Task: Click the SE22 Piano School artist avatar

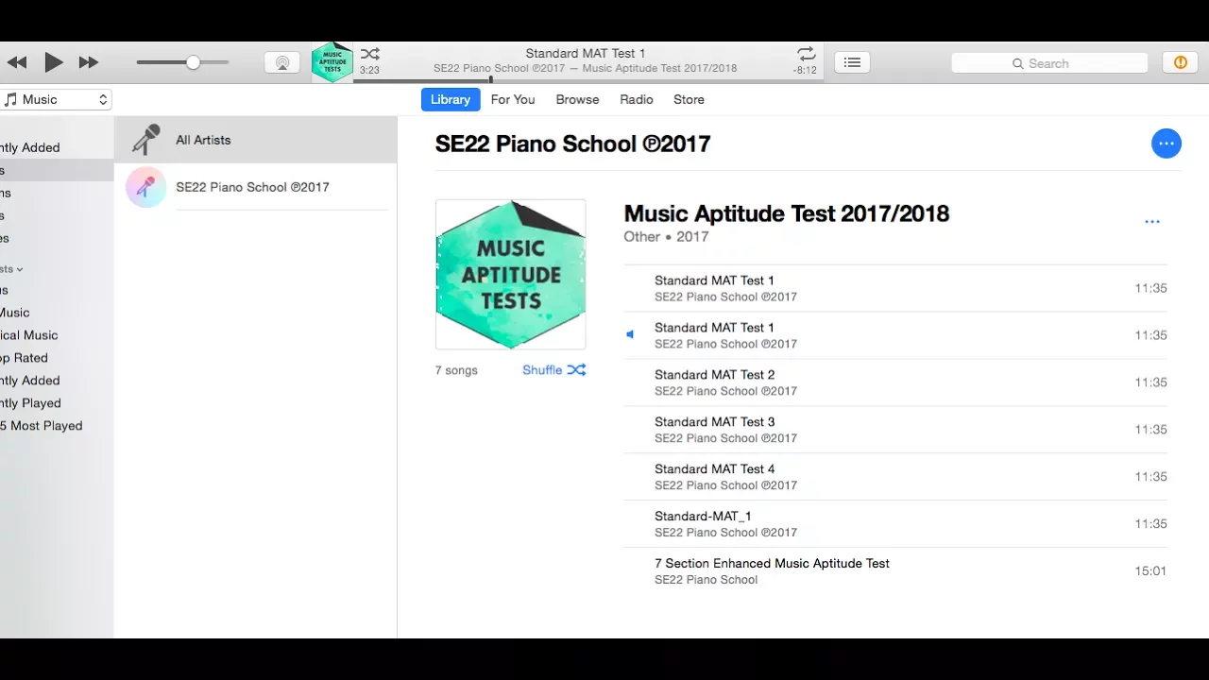Action: click(x=146, y=187)
